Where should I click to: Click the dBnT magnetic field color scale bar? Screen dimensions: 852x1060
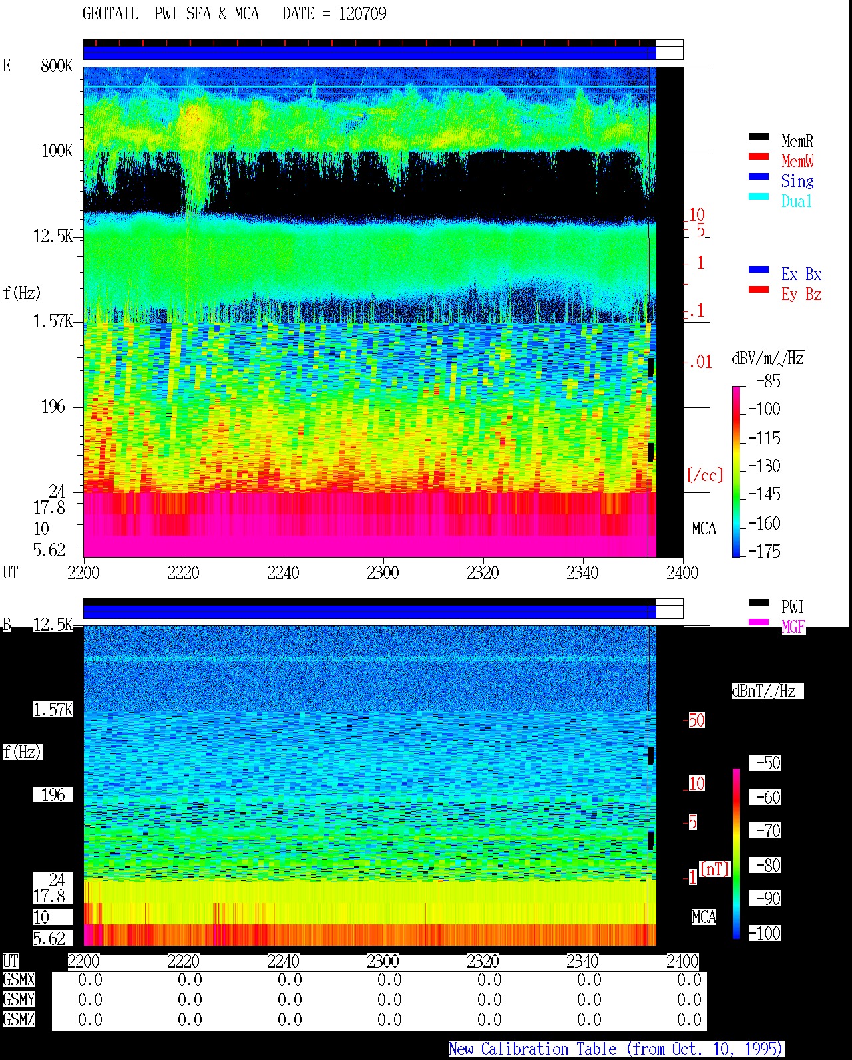pos(736,854)
